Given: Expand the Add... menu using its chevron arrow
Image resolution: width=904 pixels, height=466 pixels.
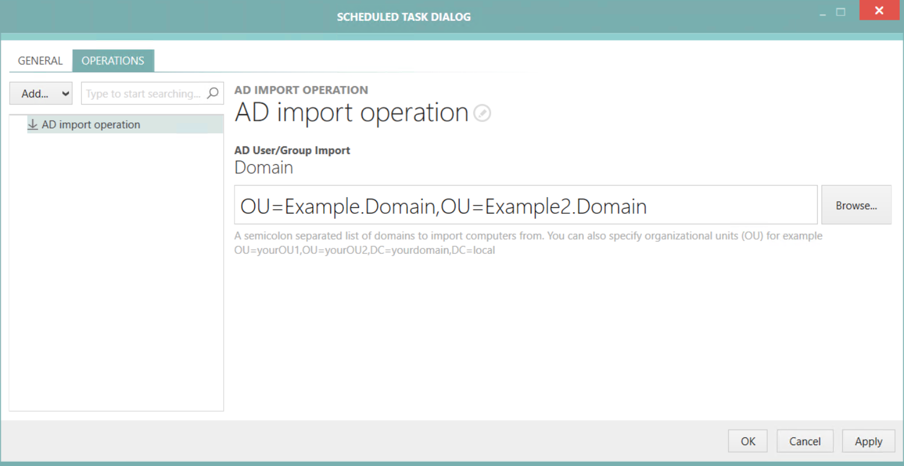Looking at the screenshot, I should pos(66,94).
